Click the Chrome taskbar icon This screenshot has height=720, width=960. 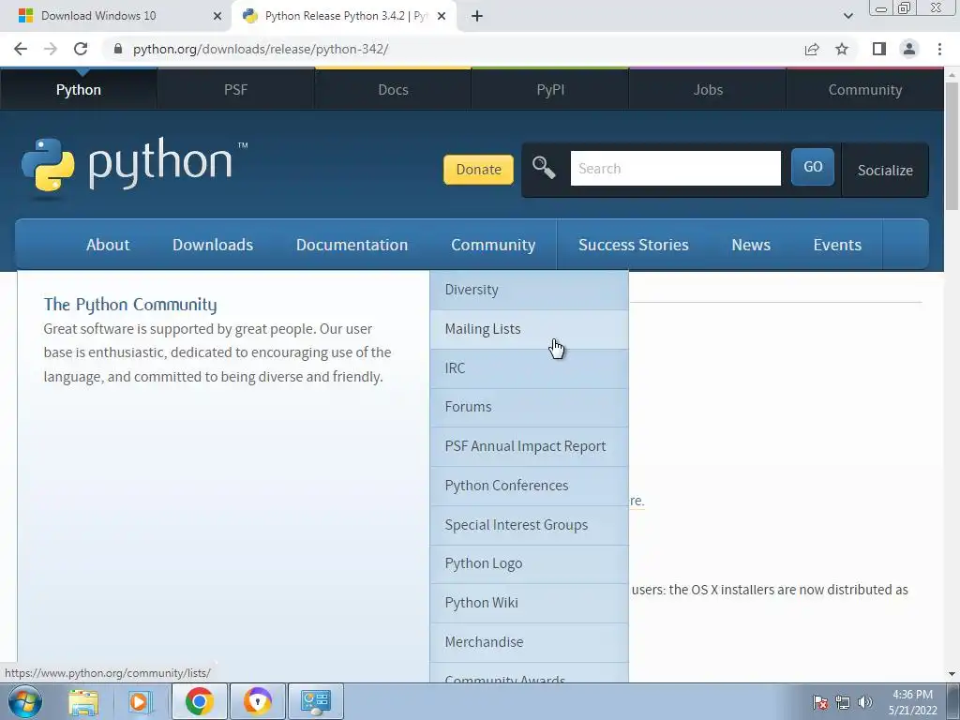pos(199,701)
